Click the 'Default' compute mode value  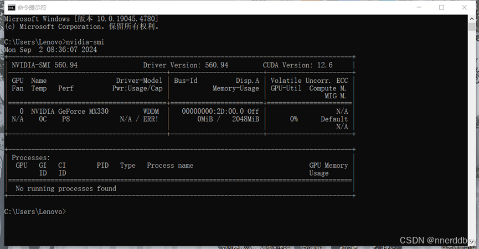click(x=334, y=119)
